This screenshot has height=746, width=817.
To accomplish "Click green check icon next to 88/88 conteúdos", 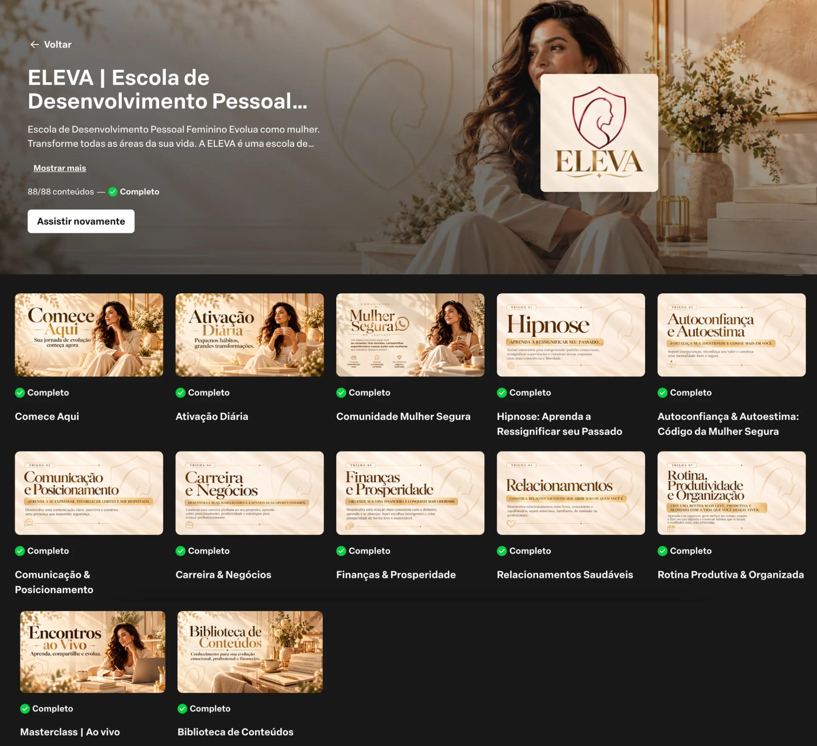I will pos(113,192).
